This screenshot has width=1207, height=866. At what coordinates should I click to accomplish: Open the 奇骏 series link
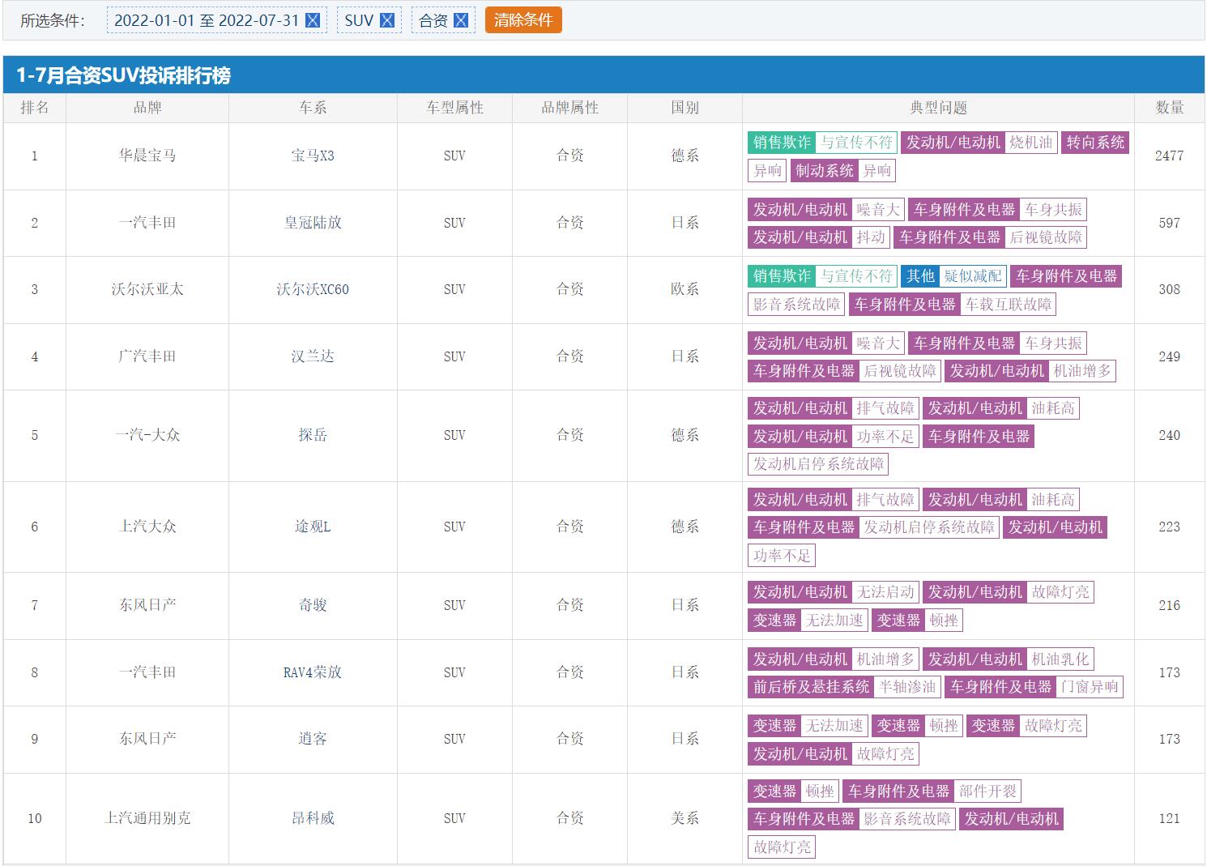tap(313, 605)
